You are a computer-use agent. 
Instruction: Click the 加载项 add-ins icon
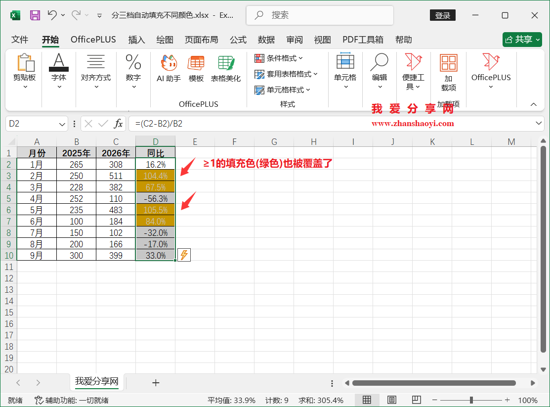click(x=449, y=73)
